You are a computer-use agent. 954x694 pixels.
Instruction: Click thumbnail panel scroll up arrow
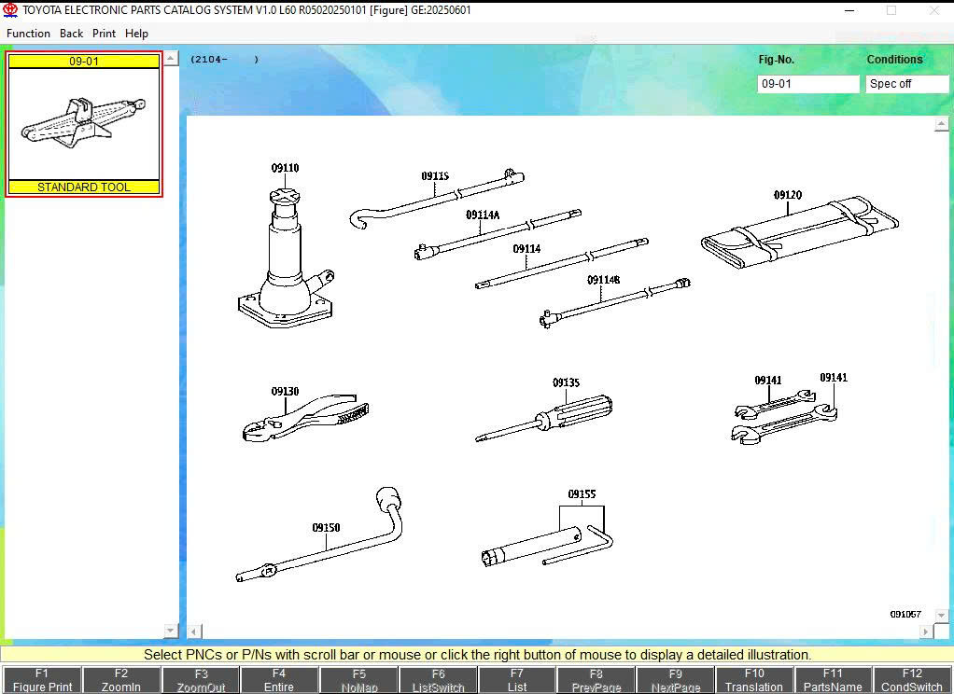click(171, 59)
